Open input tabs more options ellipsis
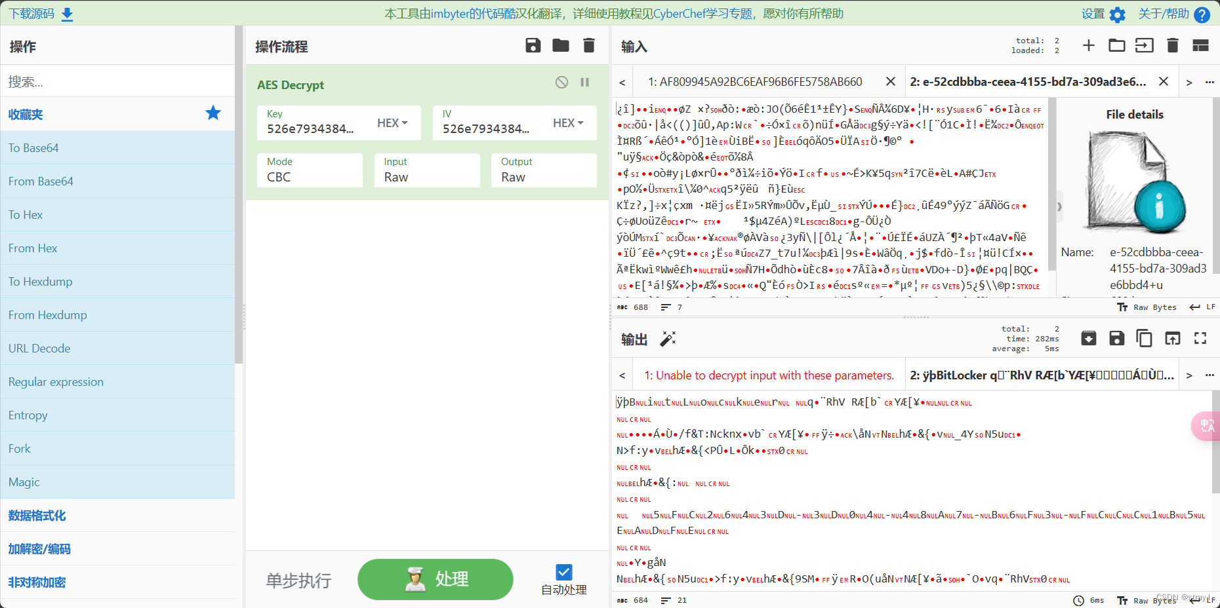 pos(1210,83)
